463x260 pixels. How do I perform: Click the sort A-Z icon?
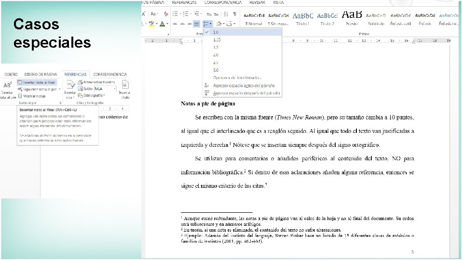pyautogui.click(x=226, y=14)
